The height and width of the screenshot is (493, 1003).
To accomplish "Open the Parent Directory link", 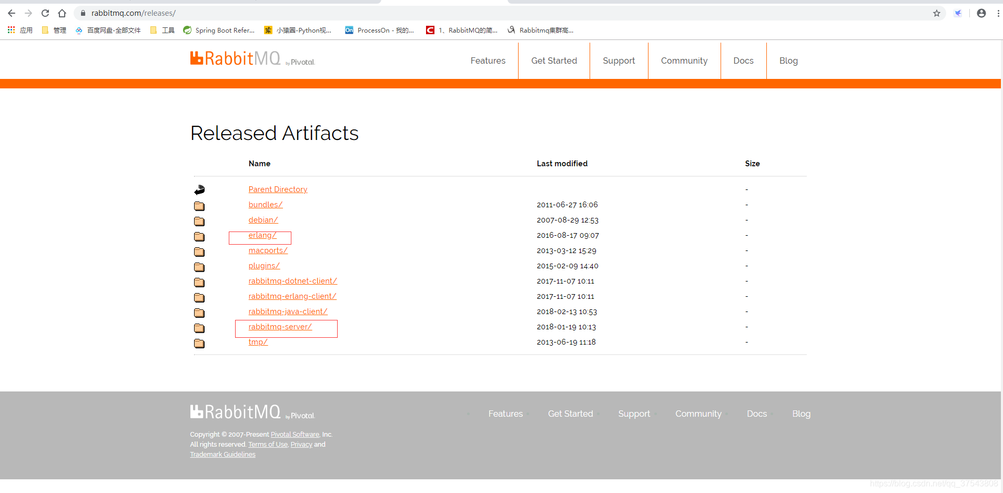I will click(278, 189).
